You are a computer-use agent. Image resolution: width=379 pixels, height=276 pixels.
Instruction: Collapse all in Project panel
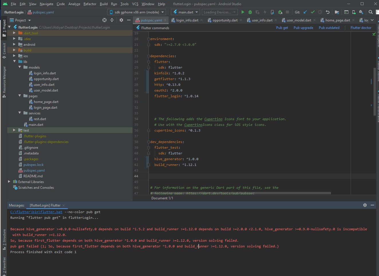pyautogui.click(x=112, y=20)
